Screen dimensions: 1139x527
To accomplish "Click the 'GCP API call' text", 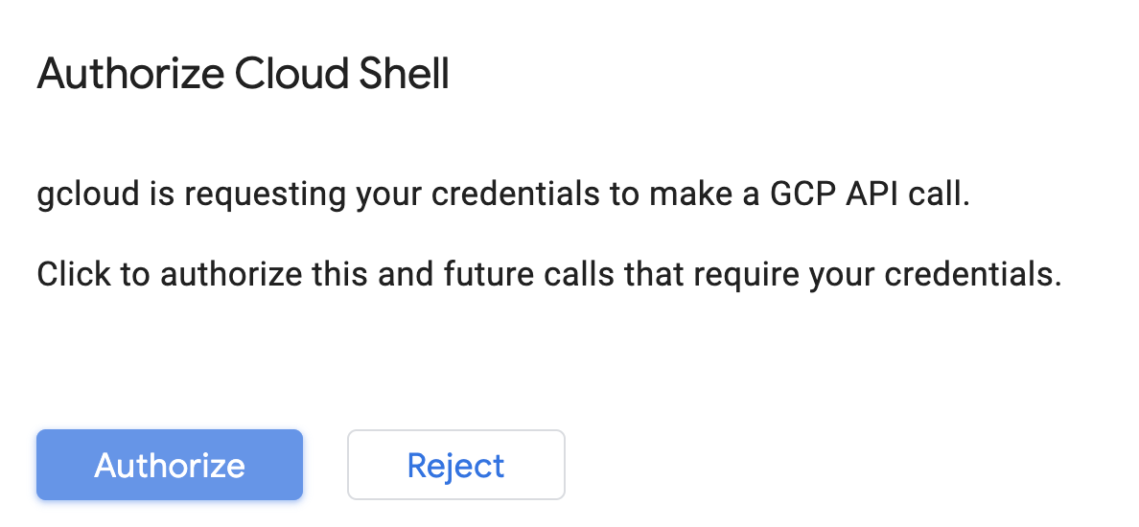I will 868,195.
